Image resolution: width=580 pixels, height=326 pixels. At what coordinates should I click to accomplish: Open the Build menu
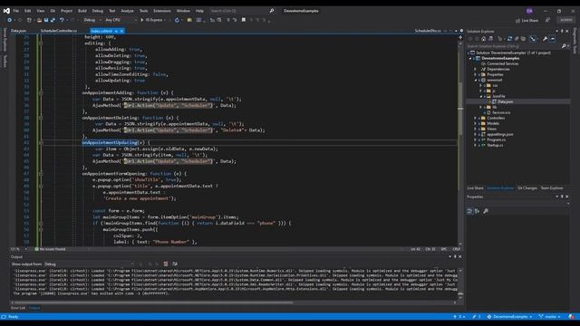tap(82, 11)
